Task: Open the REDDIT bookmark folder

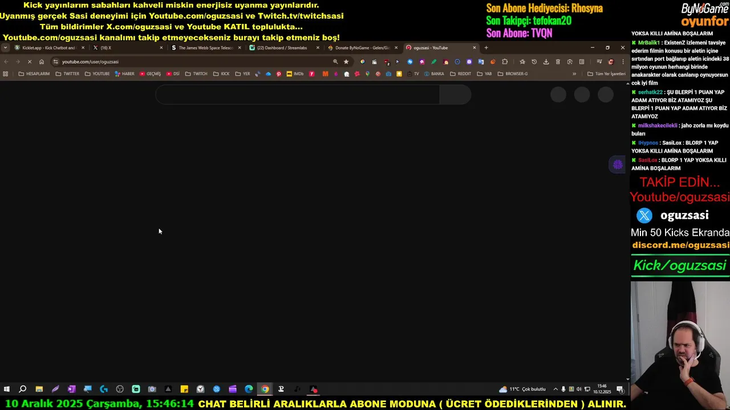Action: point(461,73)
